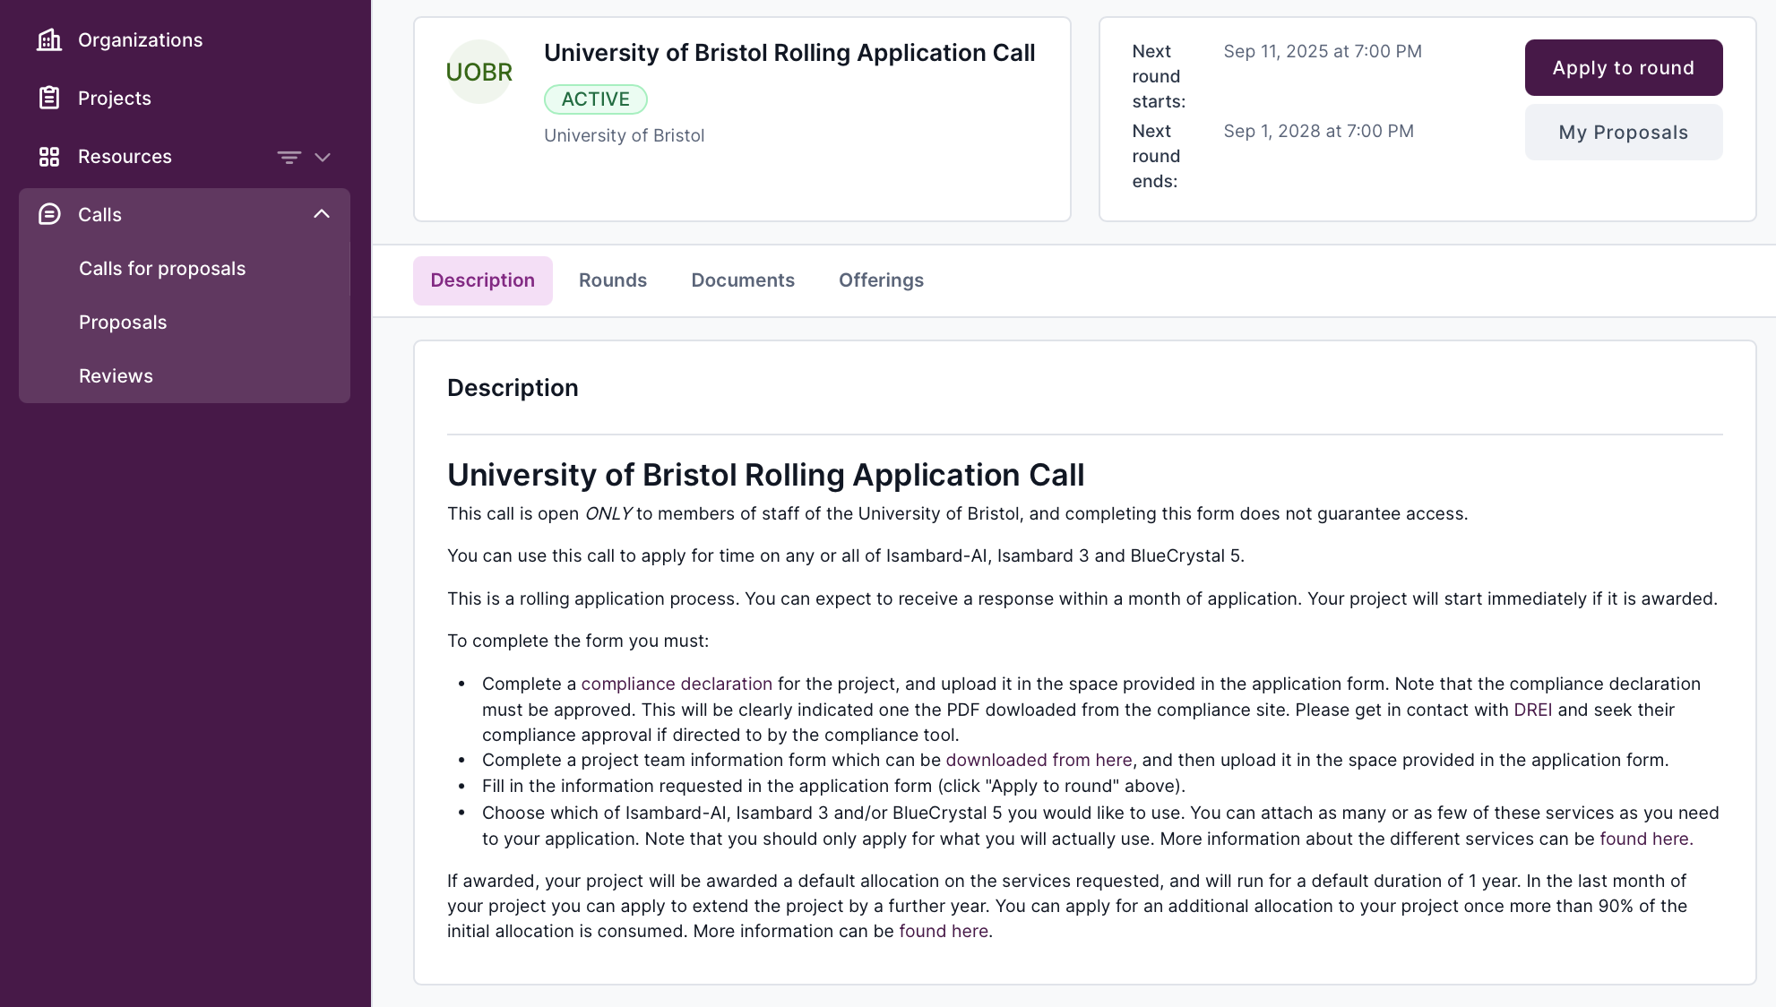Click the Apply to round button

tap(1624, 68)
